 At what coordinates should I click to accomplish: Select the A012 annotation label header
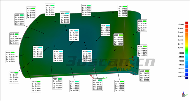coord(50,5)
